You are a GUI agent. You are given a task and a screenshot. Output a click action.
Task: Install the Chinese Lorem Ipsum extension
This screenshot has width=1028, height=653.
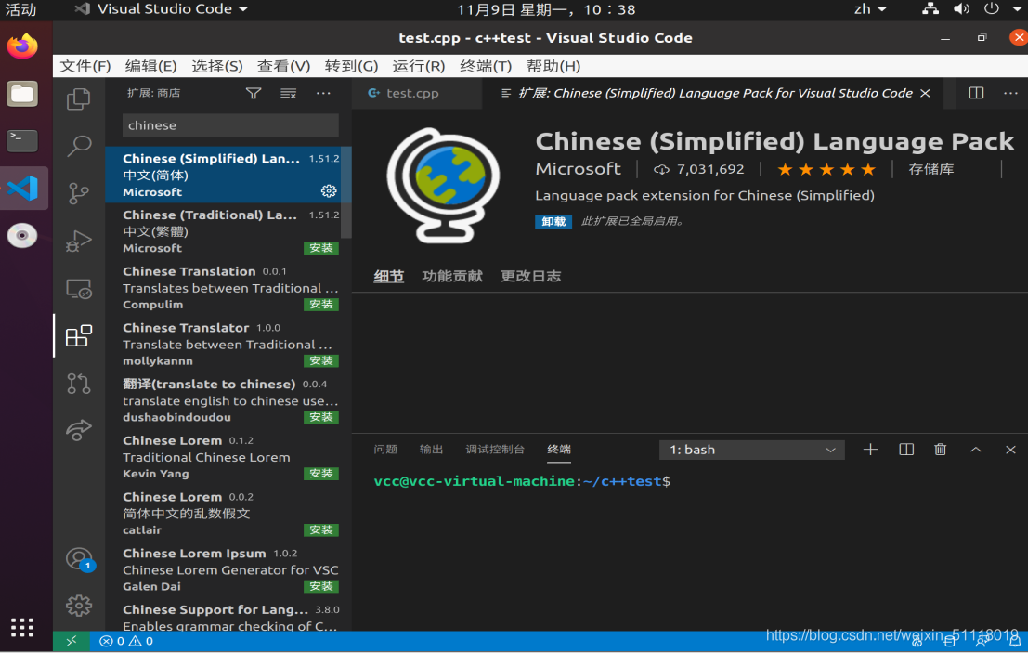point(321,586)
